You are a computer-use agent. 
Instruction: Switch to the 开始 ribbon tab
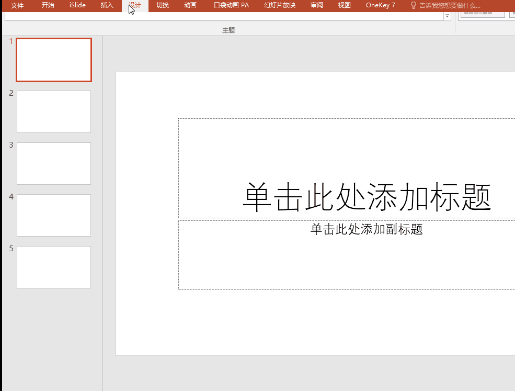pyautogui.click(x=48, y=6)
